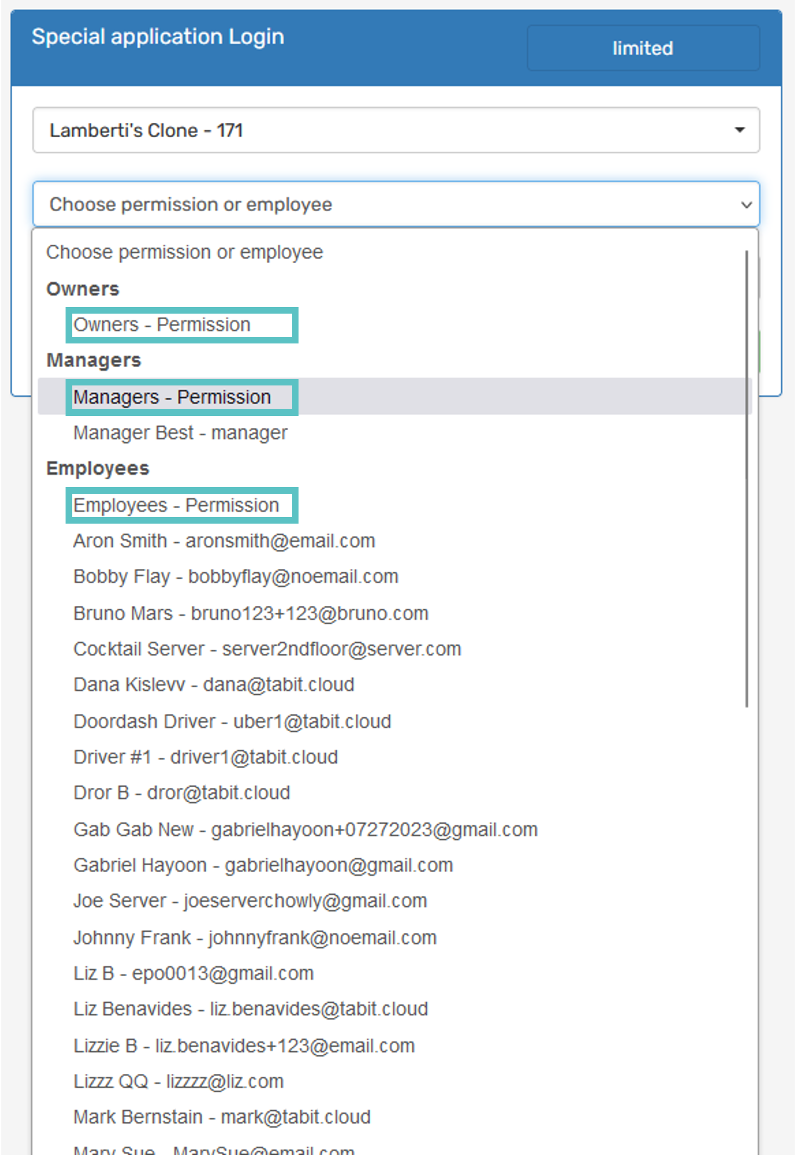Click the caret arrow of site dropdown
The image size is (796, 1155).
click(x=739, y=130)
